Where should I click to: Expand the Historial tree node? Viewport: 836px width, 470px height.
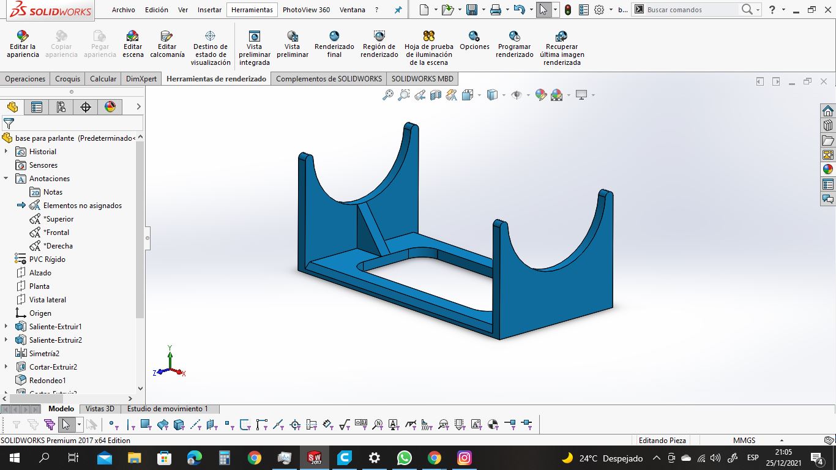click(x=6, y=151)
